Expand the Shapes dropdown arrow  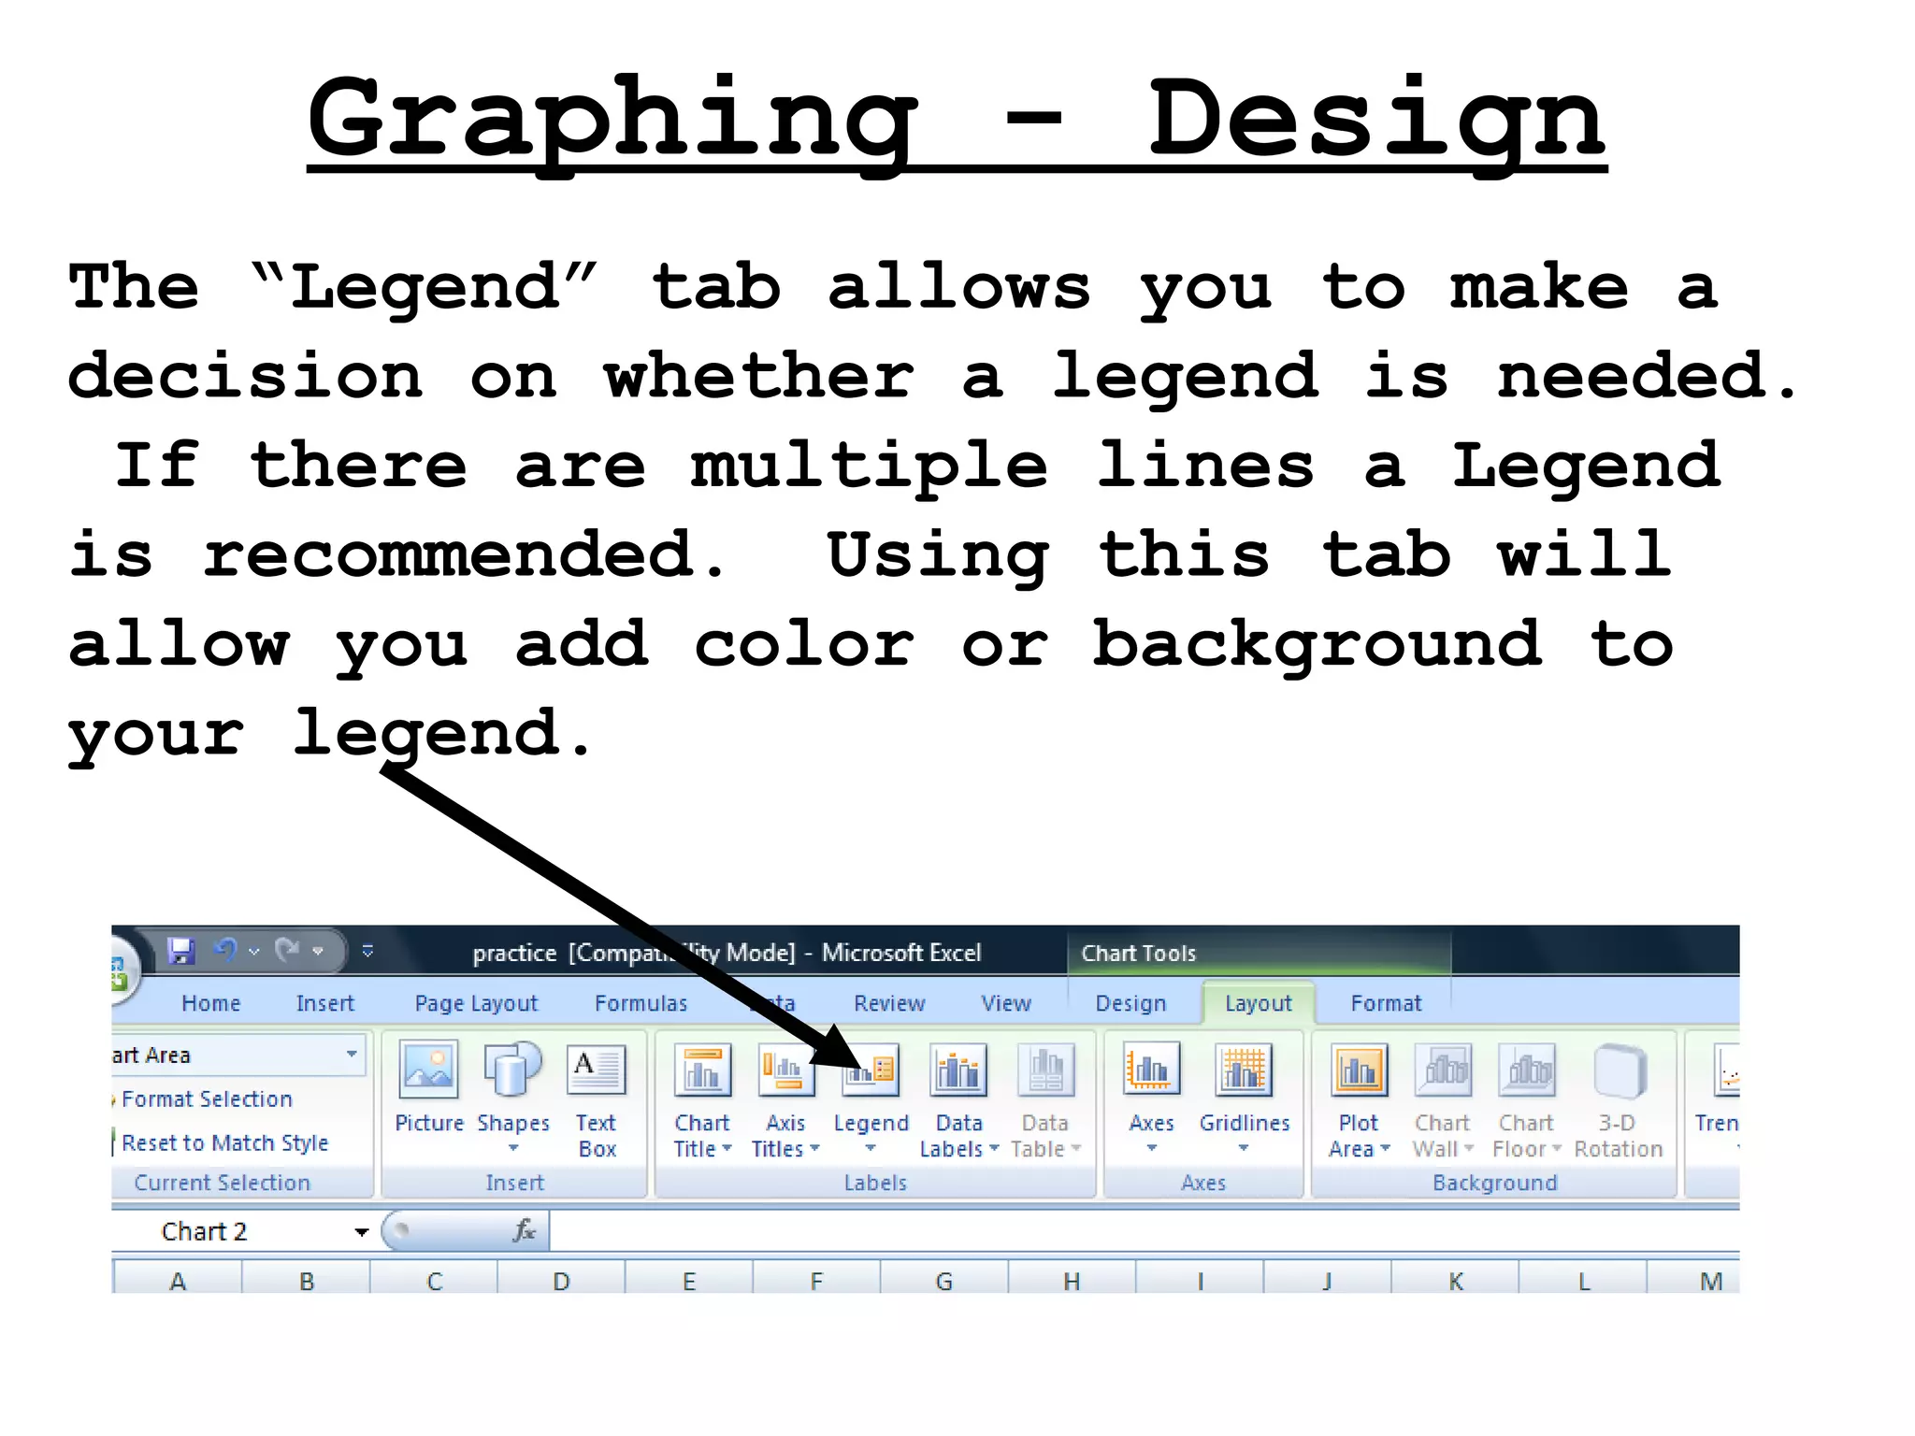(513, 1148)
